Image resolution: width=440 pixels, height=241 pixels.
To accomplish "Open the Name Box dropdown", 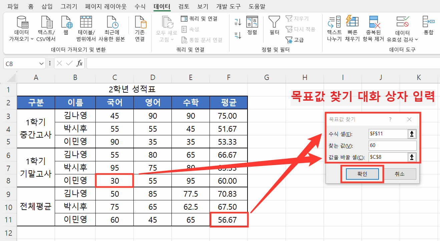I will click(41, 64).
